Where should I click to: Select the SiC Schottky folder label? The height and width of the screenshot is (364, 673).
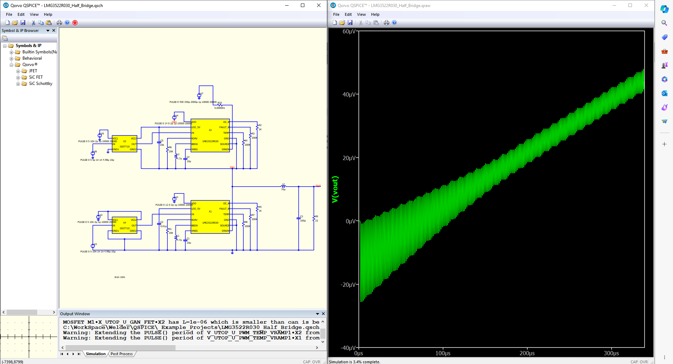tap(41, 84)
